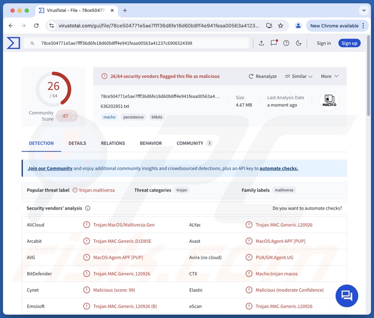Image resolution: width=374 pixels, height=318 pixels.
Task: Expand the Similar dropdown
Action: [x=299, y=76]
